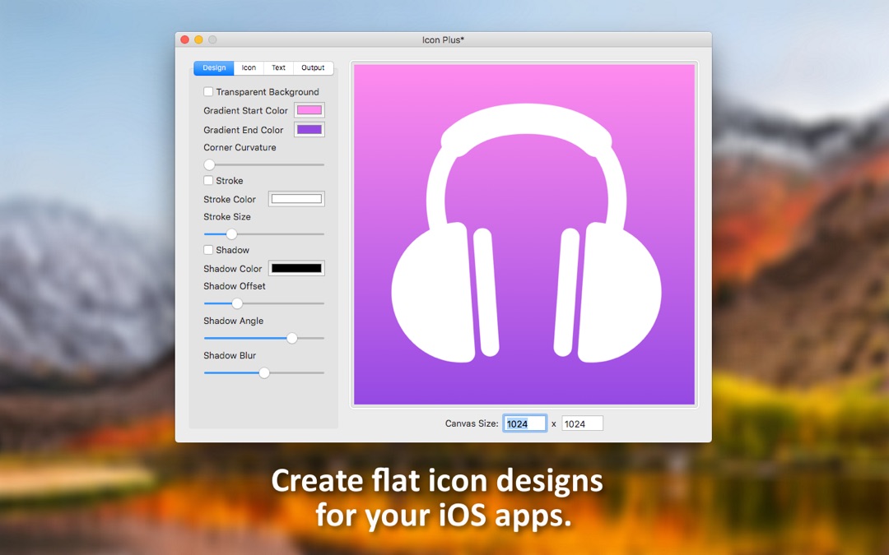Click the headphones icon preview
The height and width of the screenshot is (555, 889).
tap(524, 233)
